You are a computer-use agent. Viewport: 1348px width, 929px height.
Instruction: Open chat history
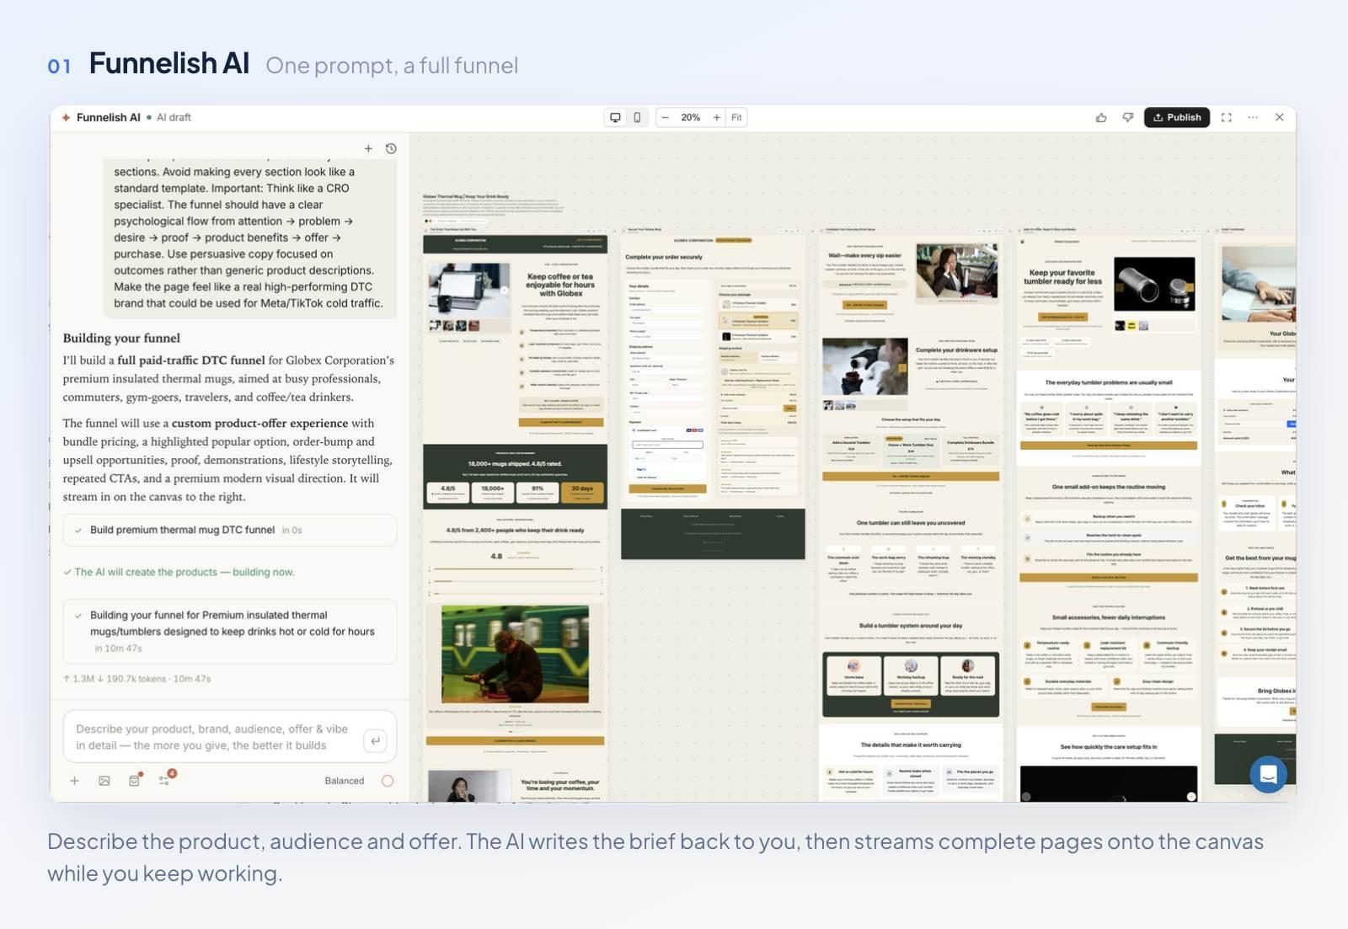[x=391, y=149]
